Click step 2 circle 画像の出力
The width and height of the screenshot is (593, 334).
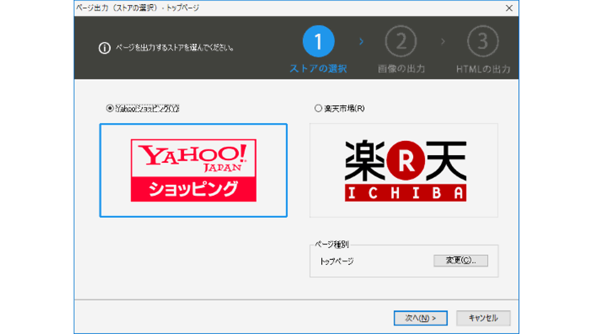point(401,42)
